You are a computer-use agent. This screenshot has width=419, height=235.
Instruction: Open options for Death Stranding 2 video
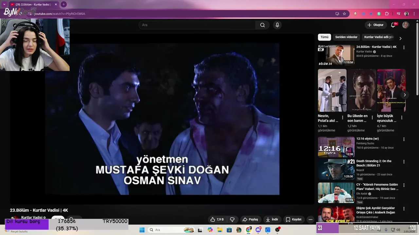pyautogui.click(x=404, y=162)
